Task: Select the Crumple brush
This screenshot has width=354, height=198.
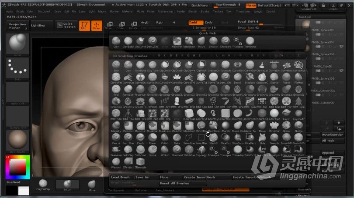Action: 226,66
